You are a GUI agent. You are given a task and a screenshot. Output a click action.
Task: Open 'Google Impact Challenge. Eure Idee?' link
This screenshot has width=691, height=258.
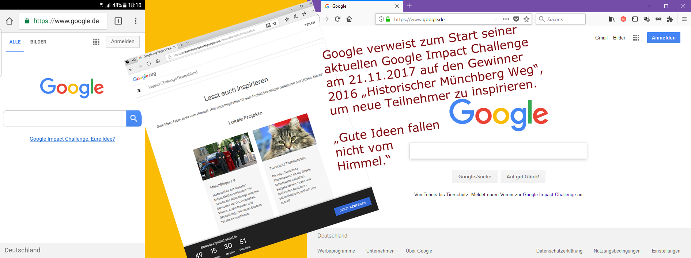[72, 139]
